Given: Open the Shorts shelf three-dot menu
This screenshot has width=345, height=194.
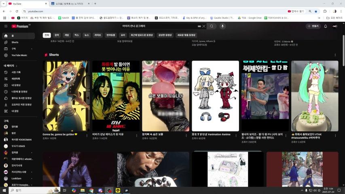Looking at the screenshot, I should pyautogui.click(x=335, y=55).
